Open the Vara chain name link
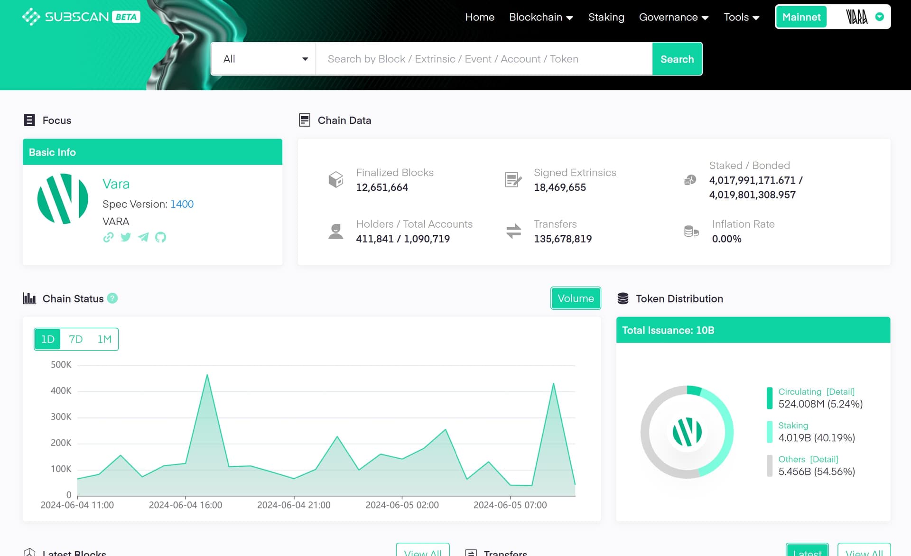 (116, 184)
